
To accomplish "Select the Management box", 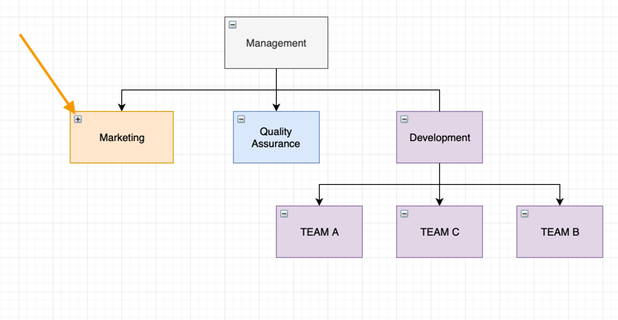I will tap(276, 43).
